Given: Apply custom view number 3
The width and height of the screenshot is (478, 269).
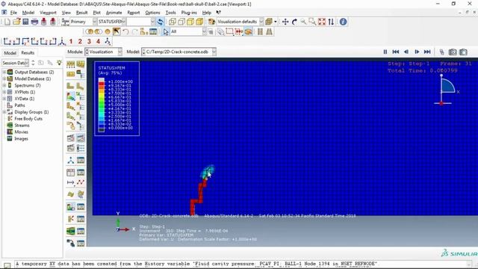Looking at the screenshot, I should pyautogui.click(x=89, y=42).
